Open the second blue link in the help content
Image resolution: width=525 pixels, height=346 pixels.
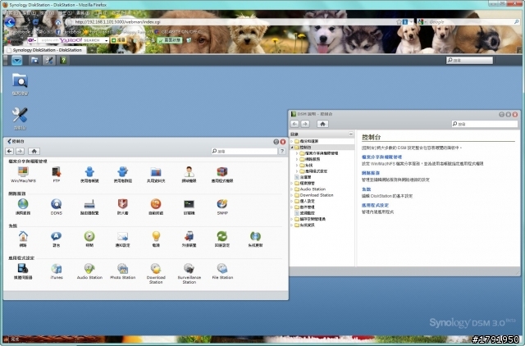[371, 173]
